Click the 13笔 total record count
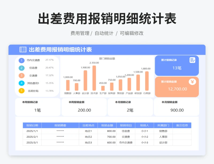Image resolution: width=214 pixels, height=164 pixels. tap(177, 68)
